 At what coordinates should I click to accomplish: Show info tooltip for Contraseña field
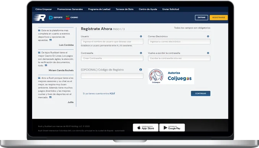point(141,53)
